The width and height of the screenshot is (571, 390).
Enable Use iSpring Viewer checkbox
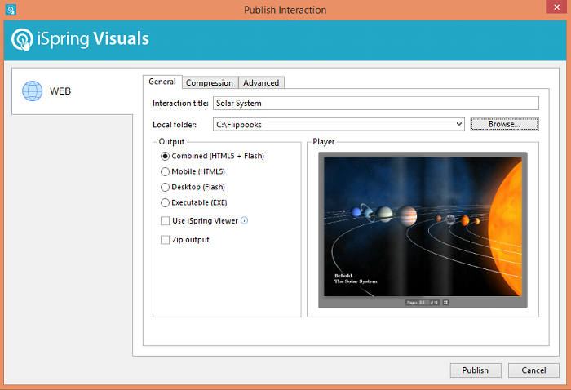coord(165,220)
